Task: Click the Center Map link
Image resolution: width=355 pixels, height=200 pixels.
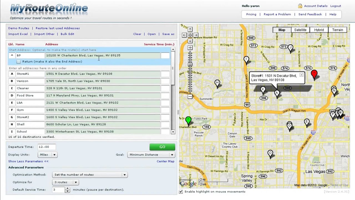Action: [x=166, y=161]
